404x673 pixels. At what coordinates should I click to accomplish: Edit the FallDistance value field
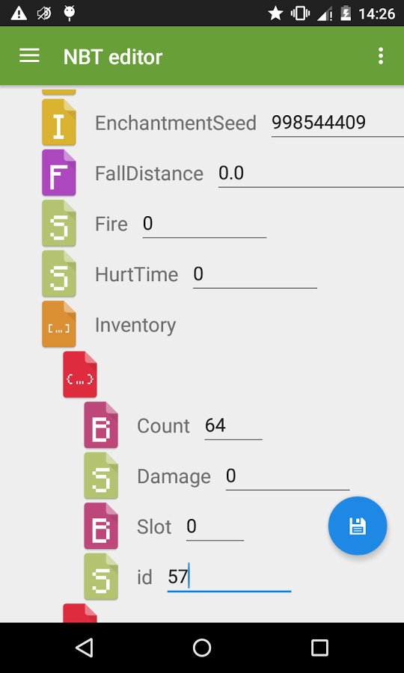[310, 173]
